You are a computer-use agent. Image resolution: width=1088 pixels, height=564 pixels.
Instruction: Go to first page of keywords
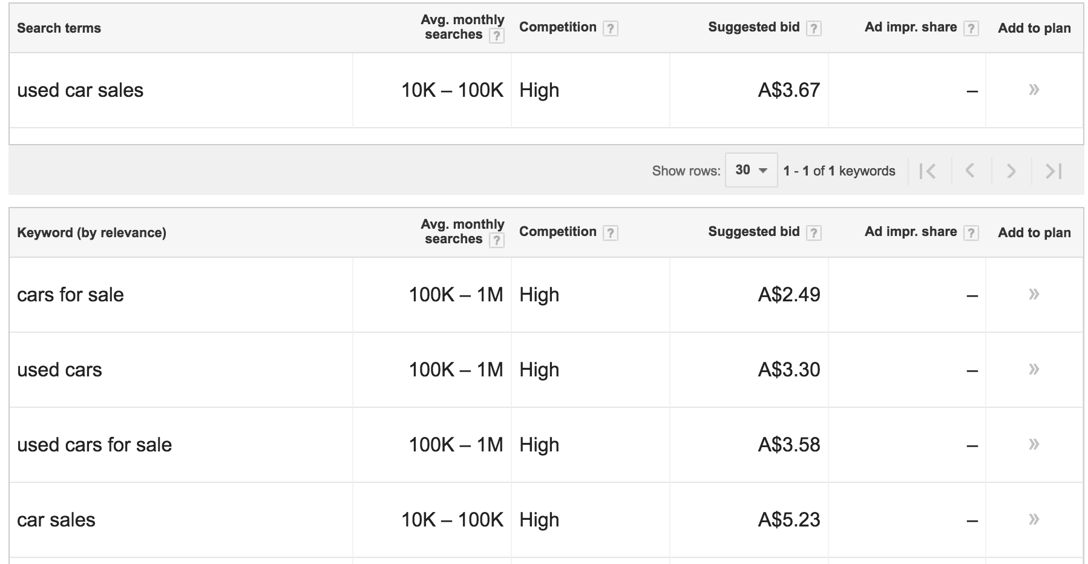click(x=928, y=171)
